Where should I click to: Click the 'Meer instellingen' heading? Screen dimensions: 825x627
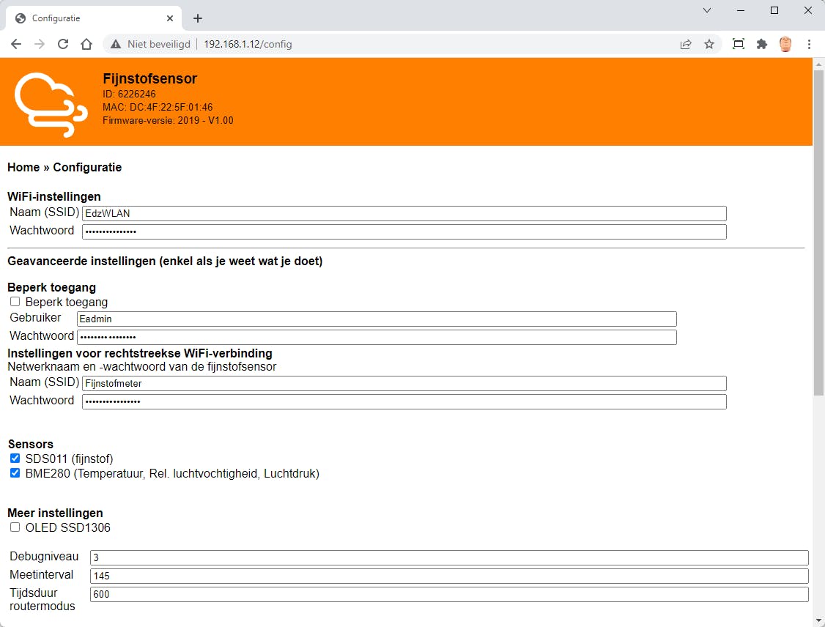click(x=55, y=513)
